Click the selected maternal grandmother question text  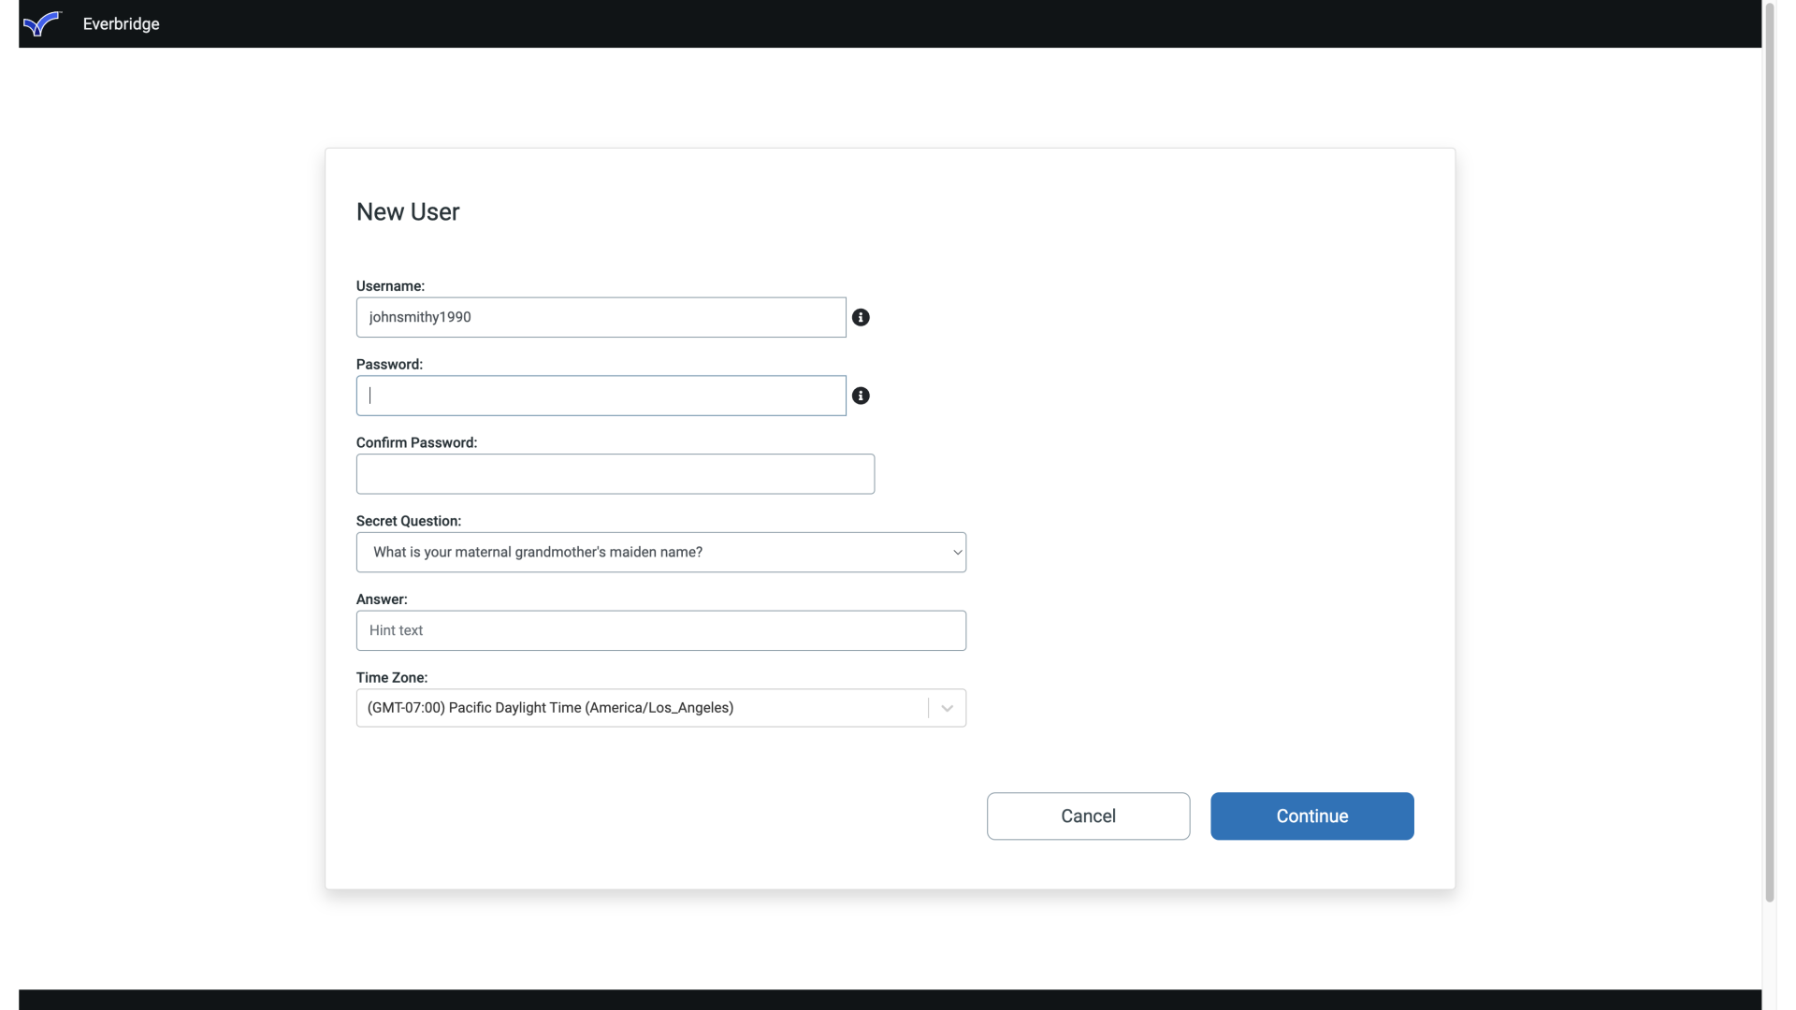(x=537, y=552)
